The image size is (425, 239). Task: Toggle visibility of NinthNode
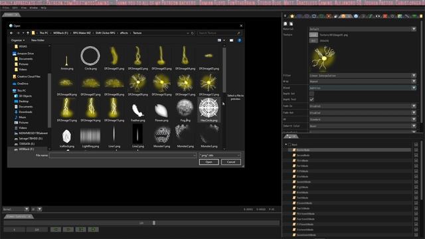tap(416, 193)
